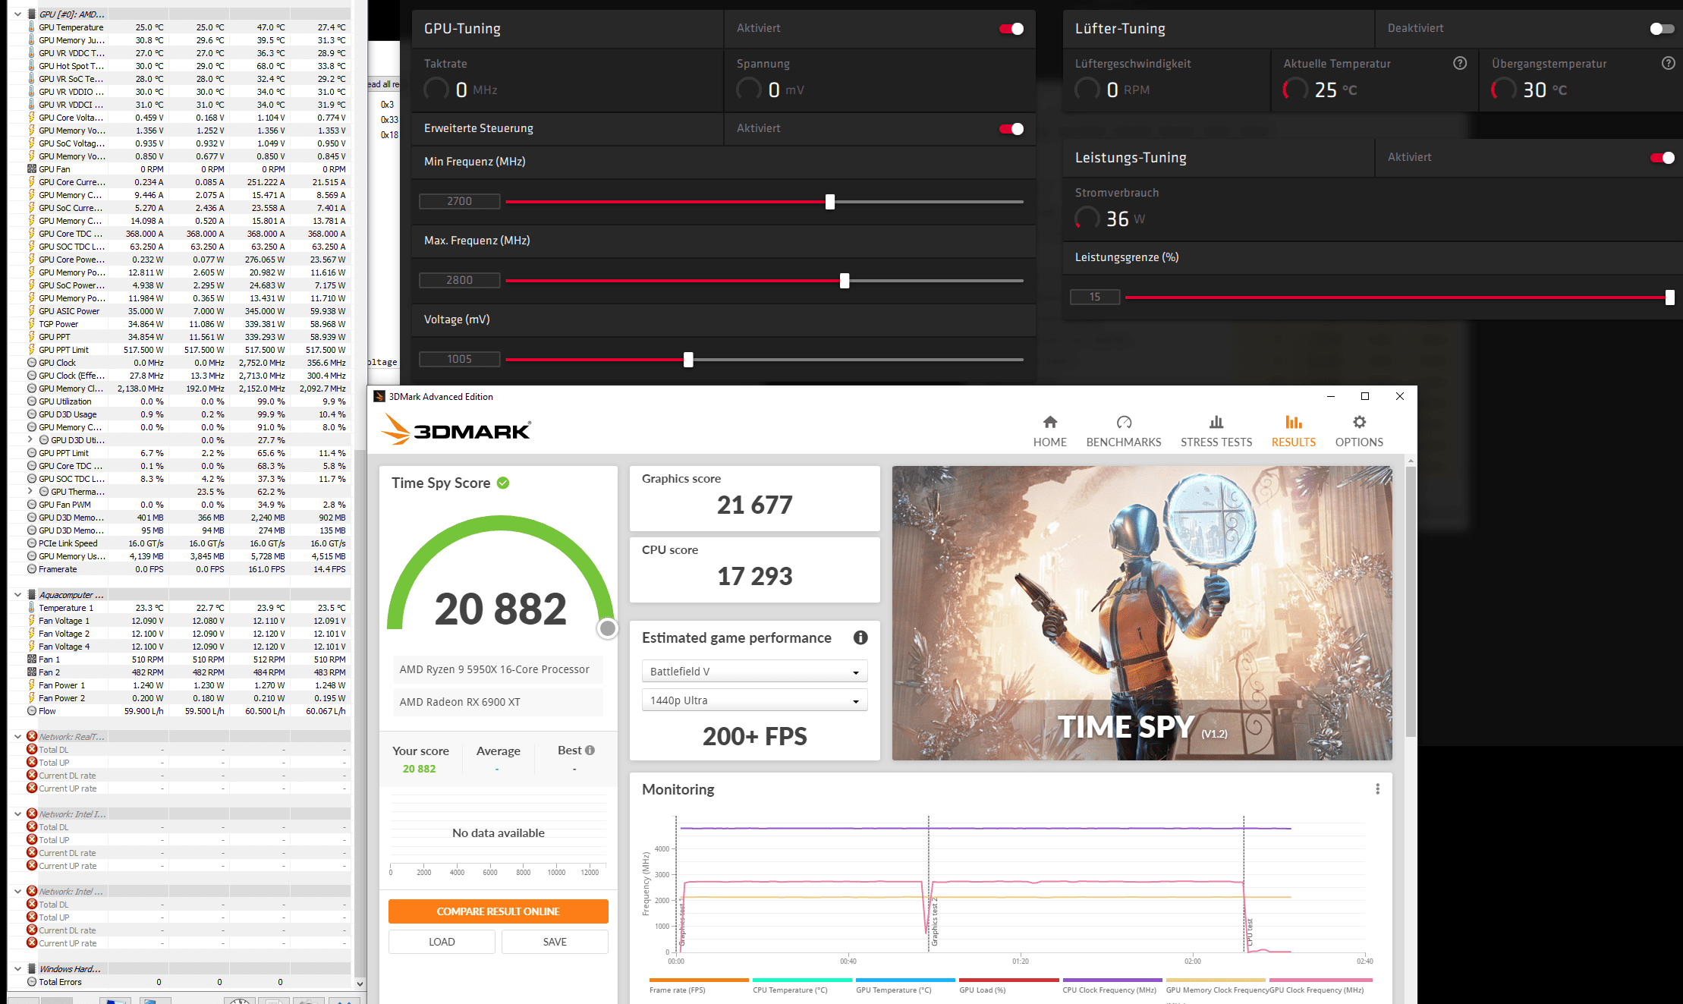Screen dimensions: 1683x1004
Task: Click the help icon for Aktuelle Temperatur
Action: 1459,63
